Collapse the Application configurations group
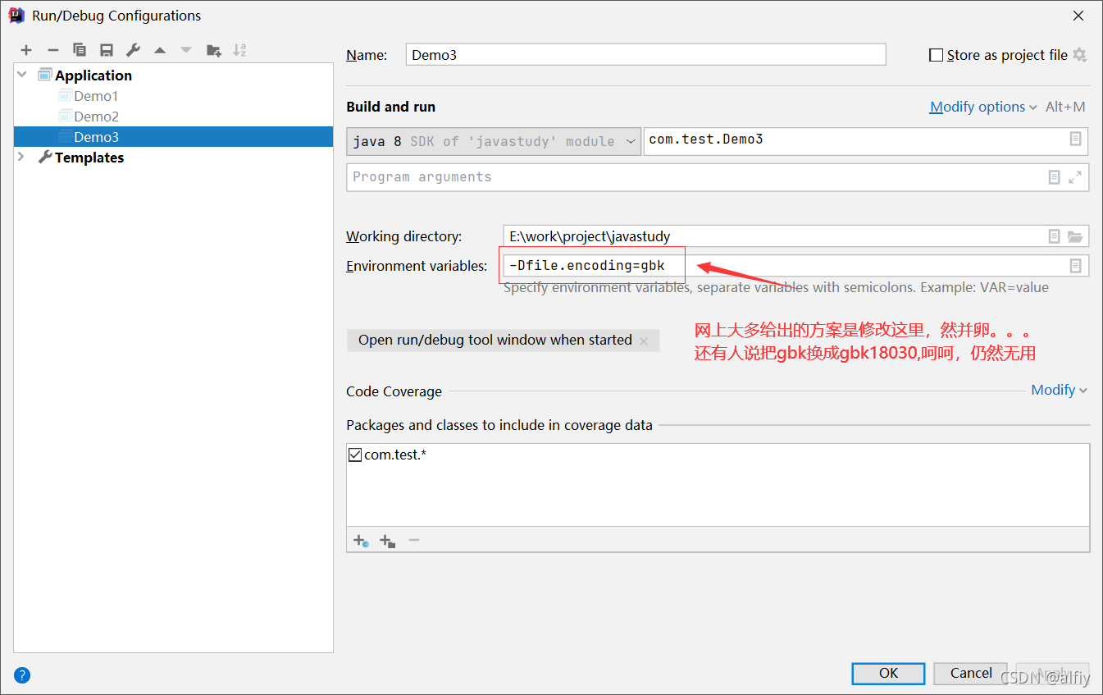Screen dimensions: 1103x695 pyautogui.click(x=21, y=75)
